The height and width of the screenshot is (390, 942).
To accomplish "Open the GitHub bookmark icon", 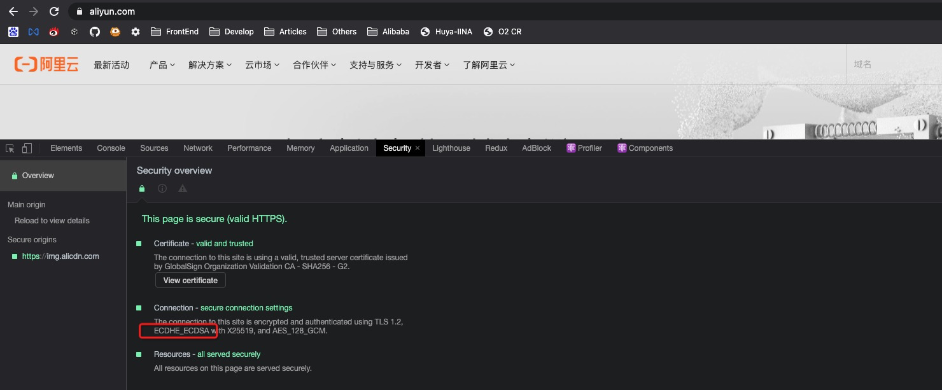I will pyautogui.click(x=95, y=31).
